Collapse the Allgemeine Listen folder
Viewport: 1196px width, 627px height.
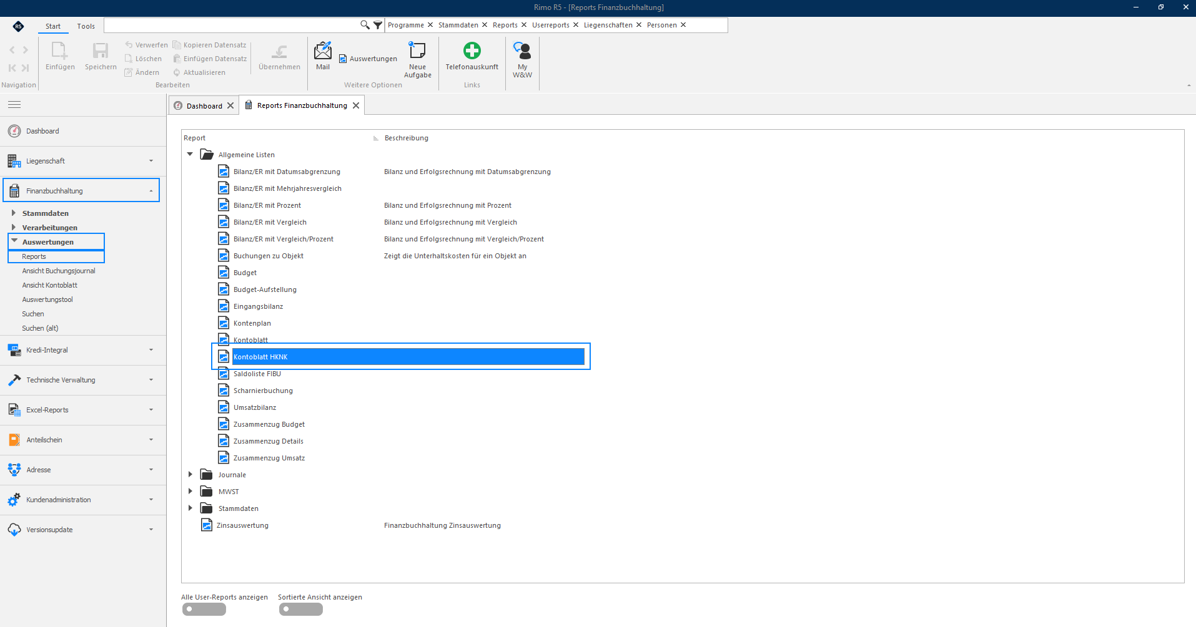coord(190,155)
